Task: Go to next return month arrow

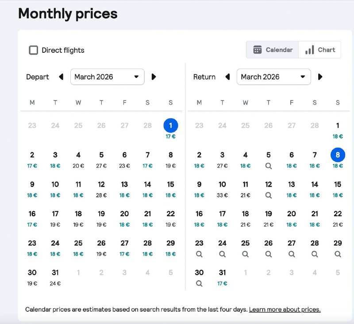Action: point(320,77)
